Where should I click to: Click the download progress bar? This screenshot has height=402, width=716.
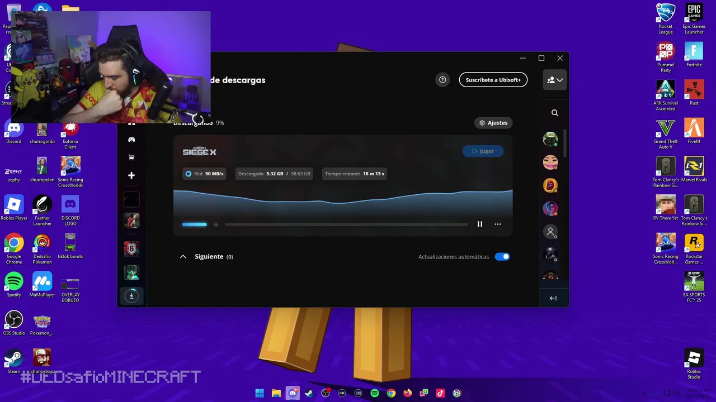click(325, 224)
